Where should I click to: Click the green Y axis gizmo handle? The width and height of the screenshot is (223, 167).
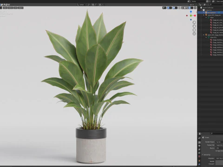click(x=191, y=16)
